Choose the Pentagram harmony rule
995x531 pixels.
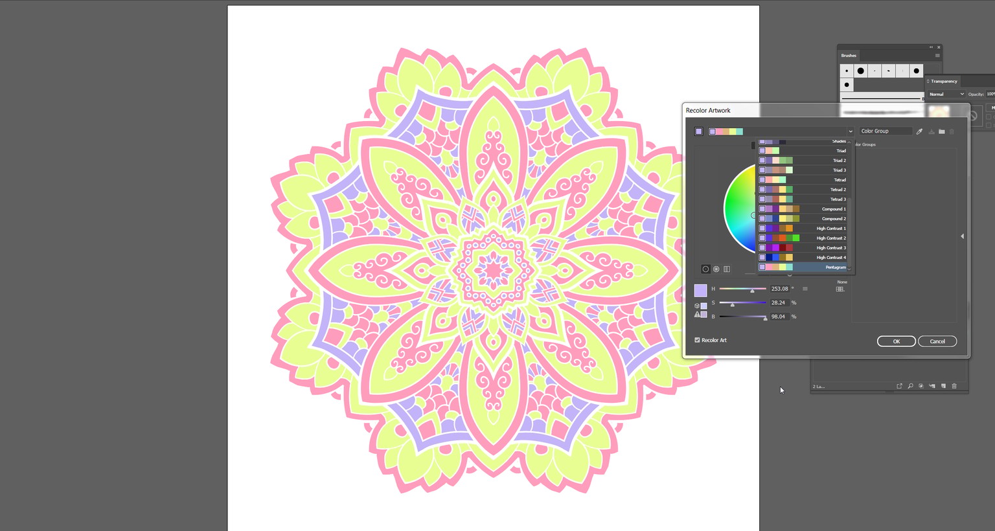click(803, 267)
